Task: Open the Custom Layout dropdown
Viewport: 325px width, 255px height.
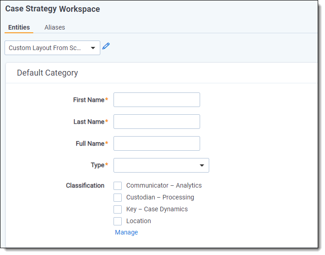Action: [52, 48]
